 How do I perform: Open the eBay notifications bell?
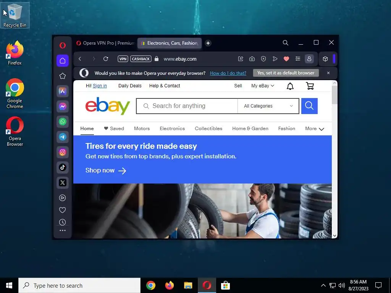(x=290, y=86)
